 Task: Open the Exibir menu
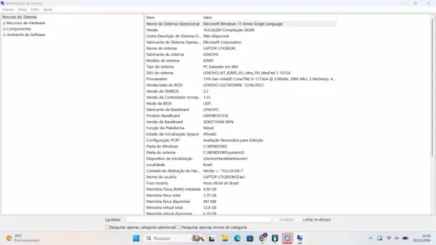tap(35, 9)
